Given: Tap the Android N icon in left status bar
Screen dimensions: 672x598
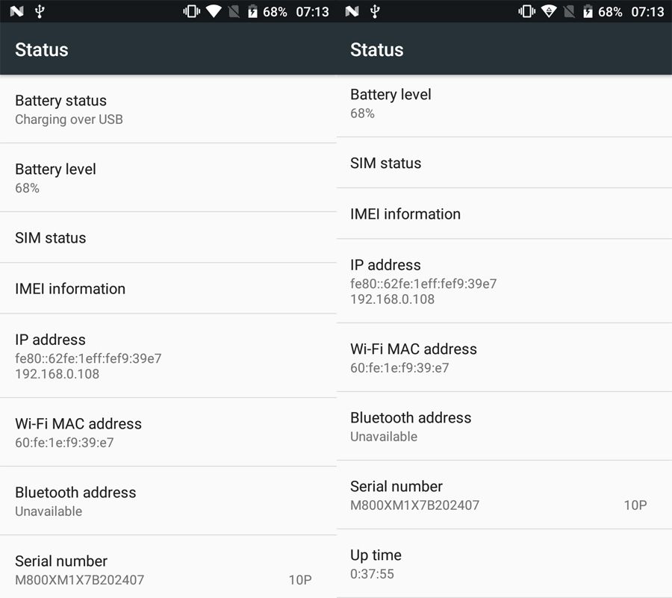Looking at the screenshot, I should (x=16, y=11).
